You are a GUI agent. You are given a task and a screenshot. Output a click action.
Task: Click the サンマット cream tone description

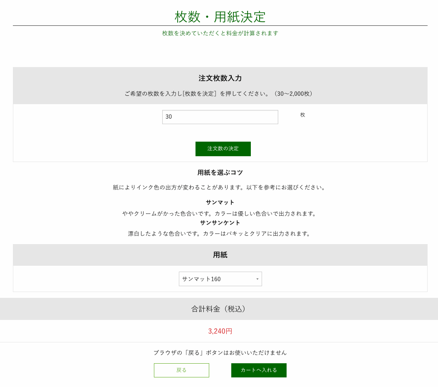pos(220,214)
